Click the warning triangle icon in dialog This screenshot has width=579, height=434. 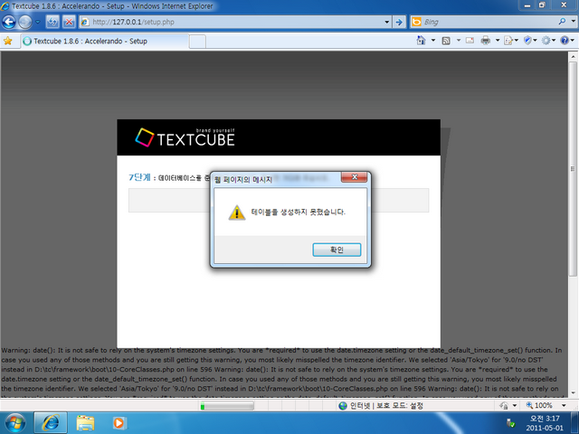click(237, 212)
